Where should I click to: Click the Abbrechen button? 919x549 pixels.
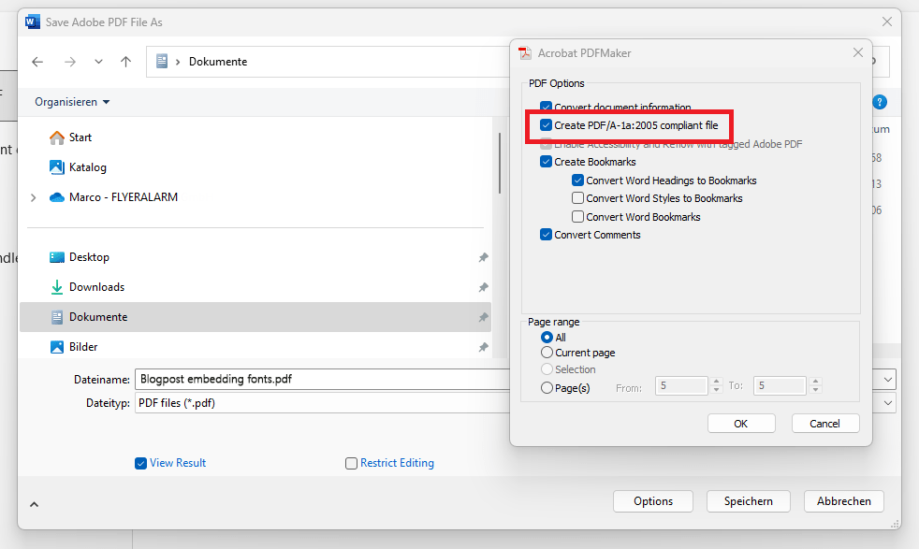[844, 501]
